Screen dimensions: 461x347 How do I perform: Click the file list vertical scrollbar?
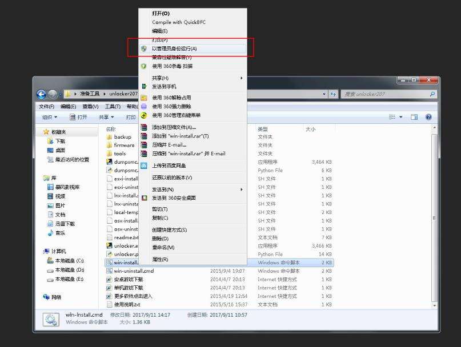click(434, 217)
